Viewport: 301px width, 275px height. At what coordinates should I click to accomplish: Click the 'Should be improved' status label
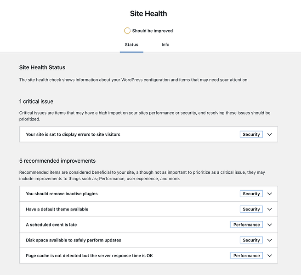click(153, 31)
